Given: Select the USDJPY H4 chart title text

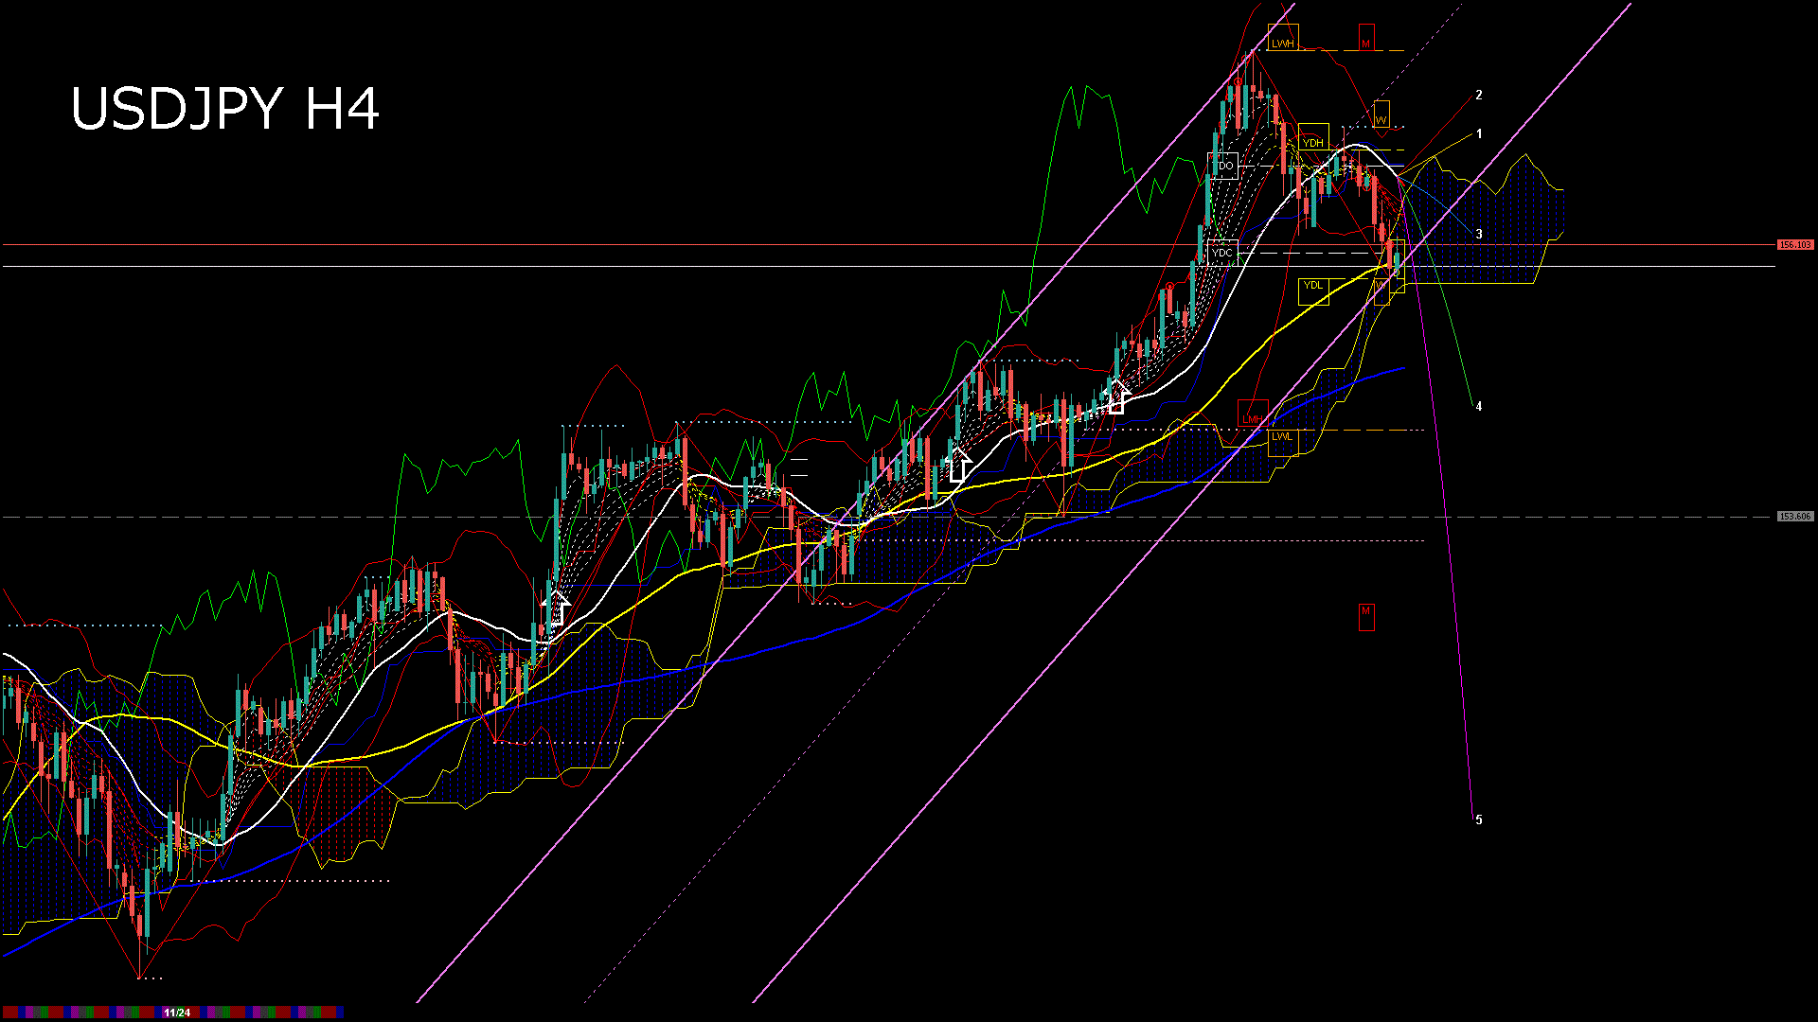Looking at the screenshot, I should pos(227,109).
